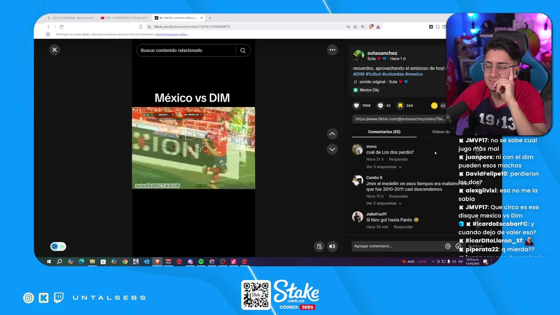This screenshot has width=560, height=315.
Task: Click the Brave Shields lion icon
Action: tap(371, 27)
